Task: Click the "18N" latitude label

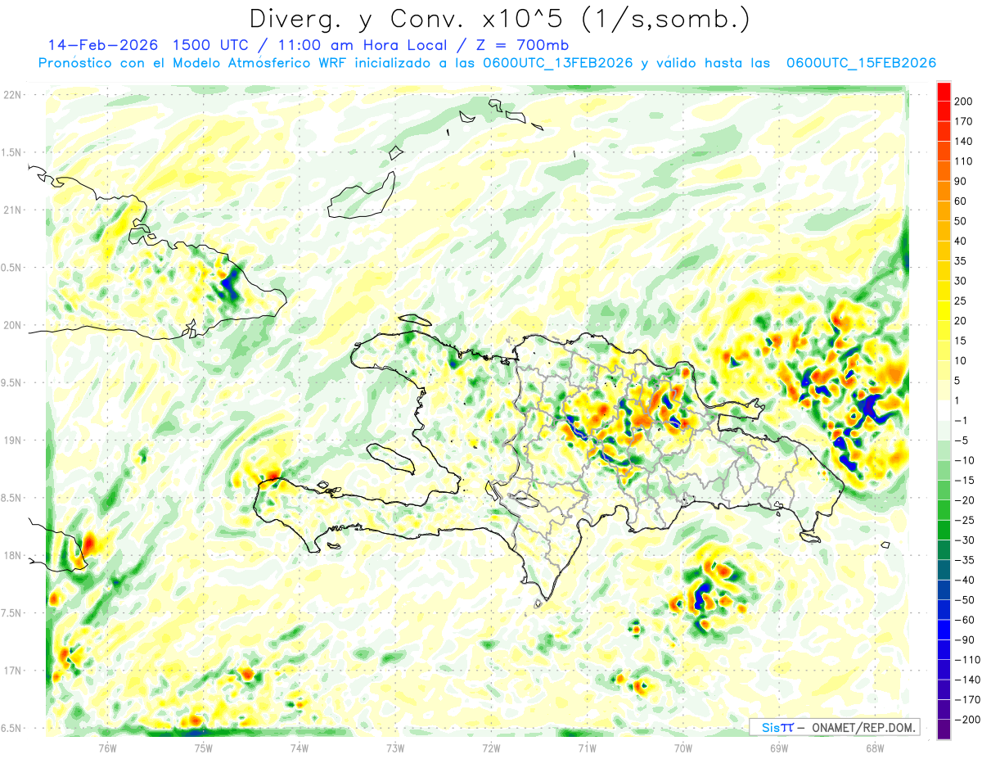Action: (x=12, y=555)
